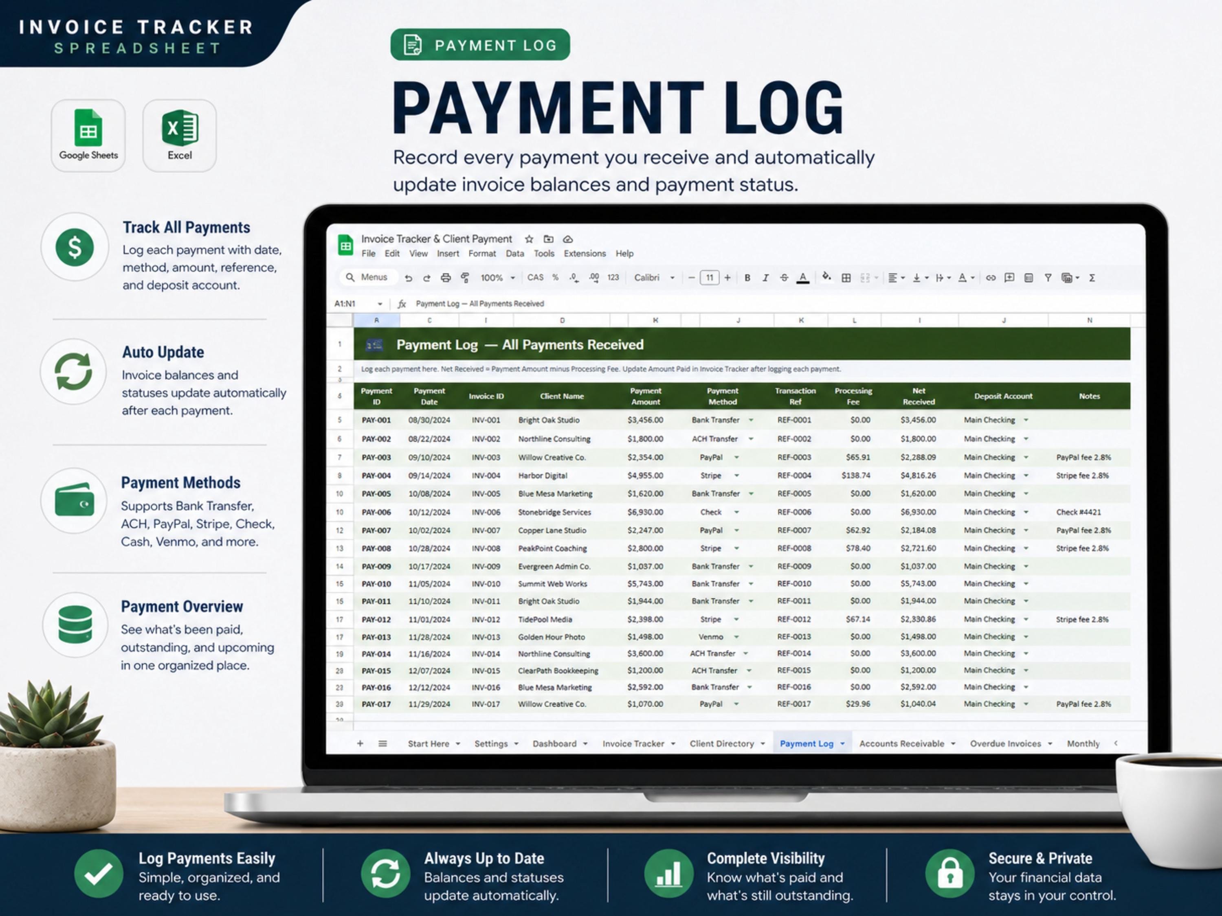Open the horizontal align dropdown
1222x916 pixels.
pos(896,278)
